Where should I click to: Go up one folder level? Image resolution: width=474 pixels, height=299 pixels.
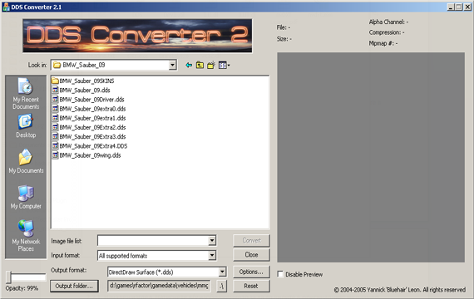(x=200, y=65)
